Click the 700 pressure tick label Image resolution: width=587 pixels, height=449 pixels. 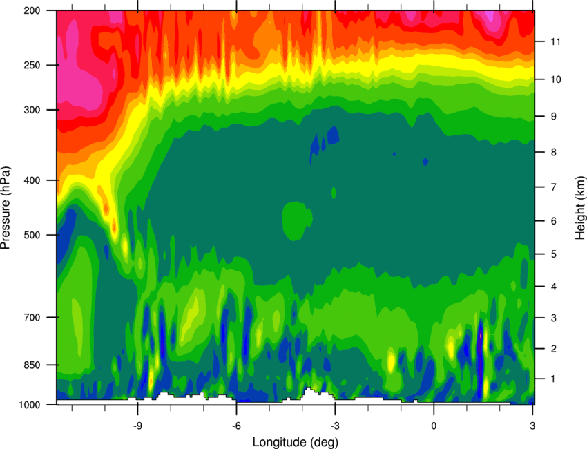tap(32, 318)
